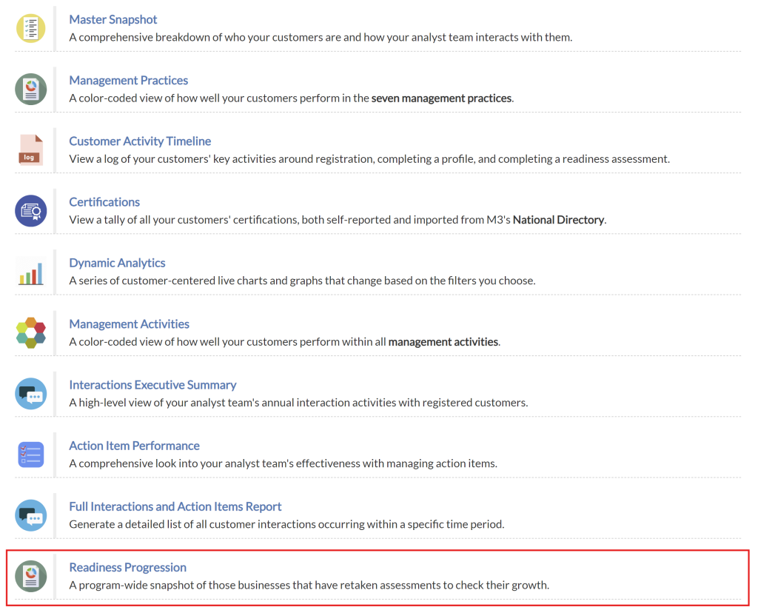Click the Interactions Executive Summary chat icon
Viewport: 758px width, 610px height.
click(x=31, y=393)
